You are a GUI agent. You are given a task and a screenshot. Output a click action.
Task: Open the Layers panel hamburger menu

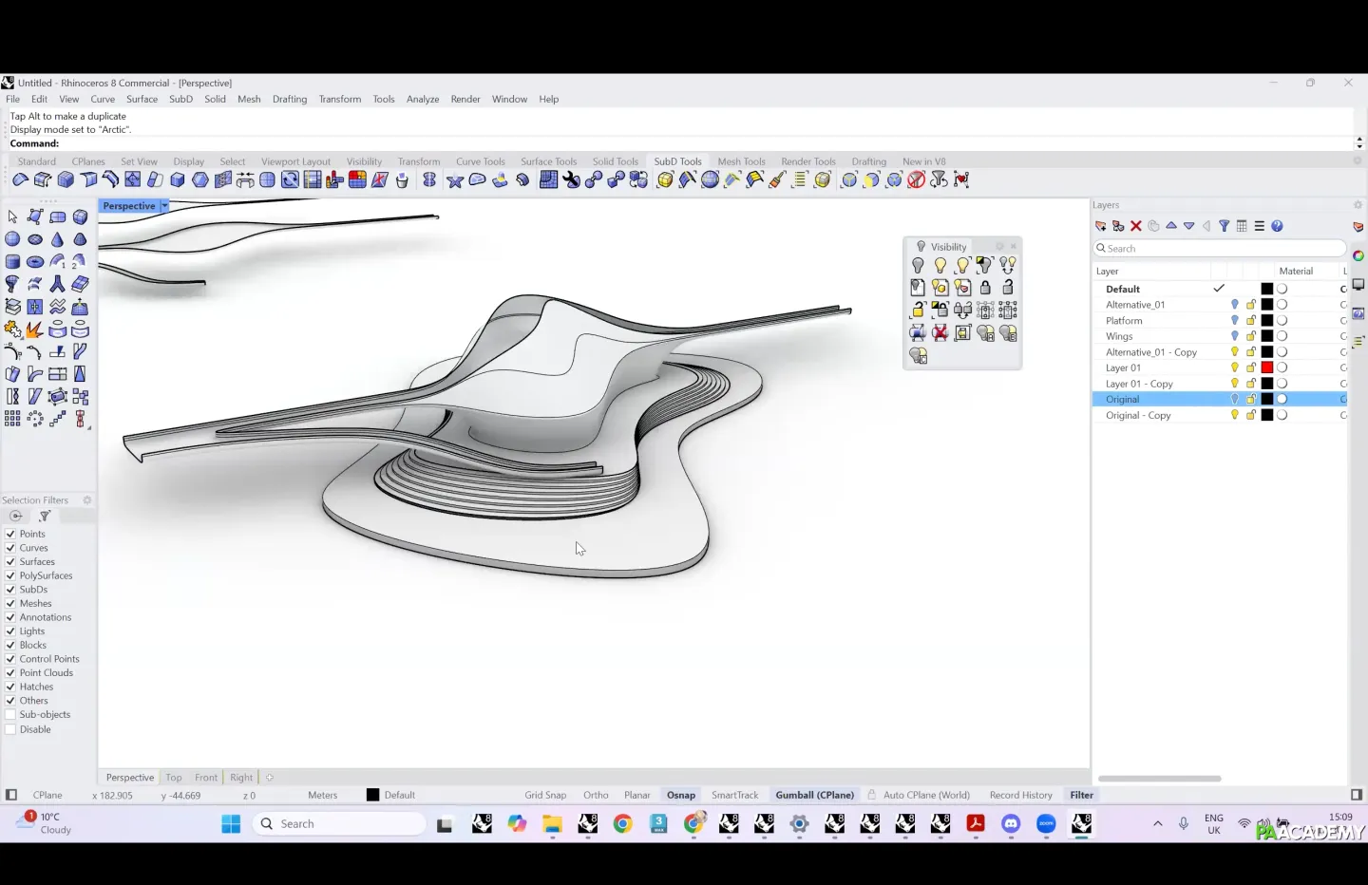(1260, 226)
